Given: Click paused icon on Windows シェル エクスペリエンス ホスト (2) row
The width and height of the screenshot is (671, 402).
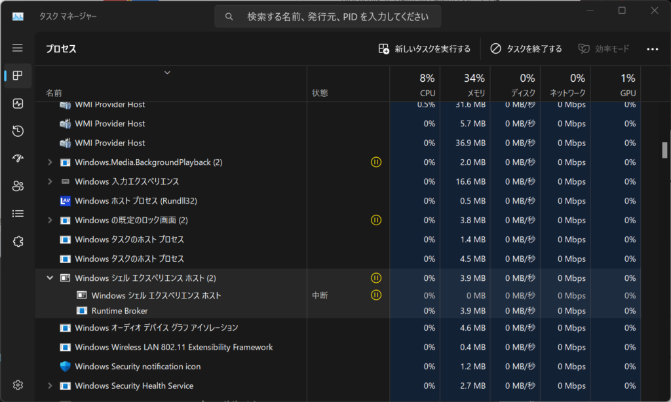Looking at the screenshot, I should (375, 278).
